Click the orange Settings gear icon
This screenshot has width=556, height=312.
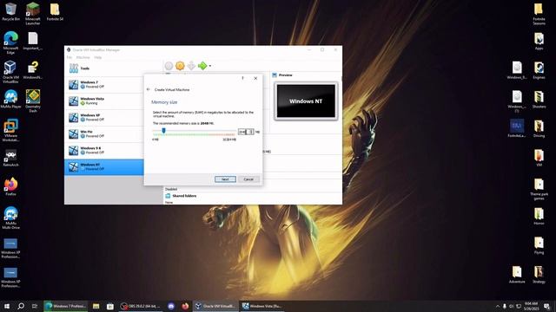(180, 66)
